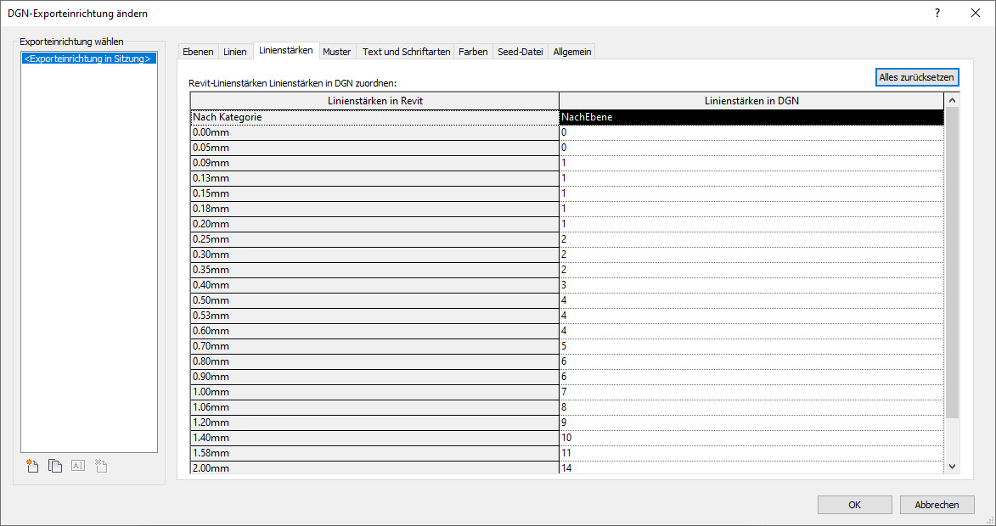Switch to the Ebenen tab
Viewport: 996px width, 526px height.
pos(198,52)
